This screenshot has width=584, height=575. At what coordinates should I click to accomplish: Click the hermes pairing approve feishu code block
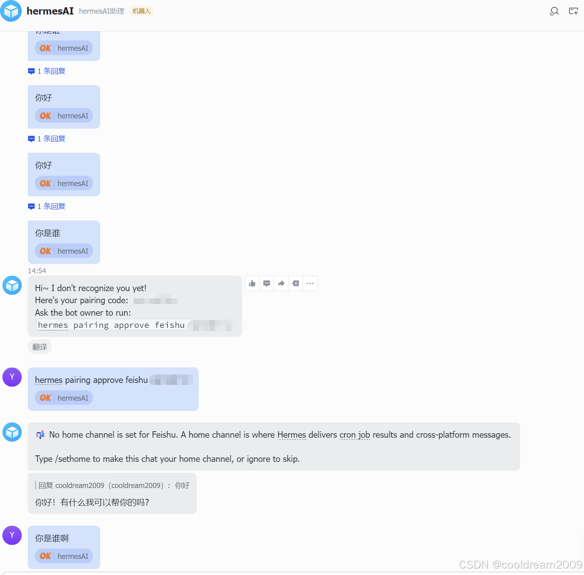pos(134,325)
